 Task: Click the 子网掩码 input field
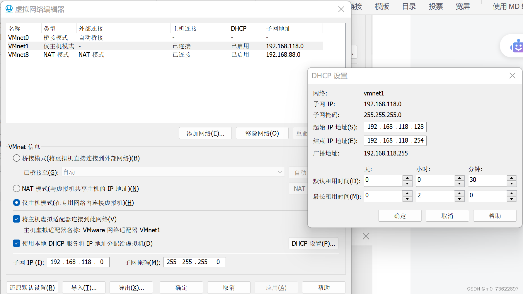coord(195,262)
